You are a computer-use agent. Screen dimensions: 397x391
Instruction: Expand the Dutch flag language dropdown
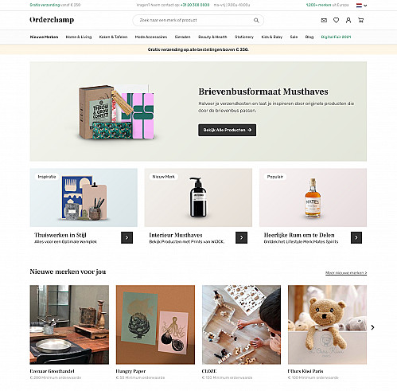(361, 5)
